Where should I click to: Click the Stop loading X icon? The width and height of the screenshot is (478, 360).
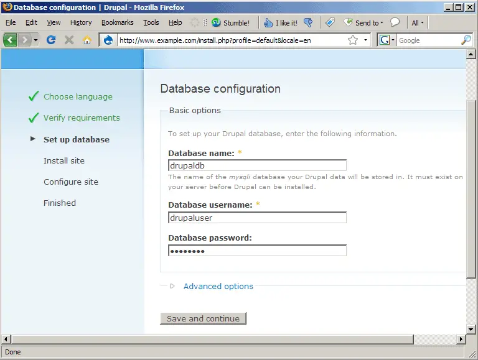click(x=69, y=40)
